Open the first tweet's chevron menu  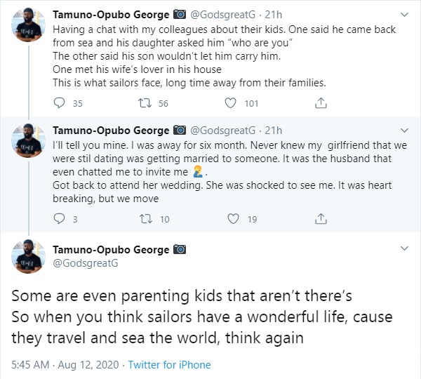coord(403,14)
